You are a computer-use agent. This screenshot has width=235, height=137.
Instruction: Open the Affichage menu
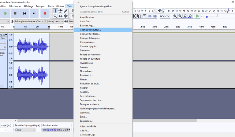(28, 6)
